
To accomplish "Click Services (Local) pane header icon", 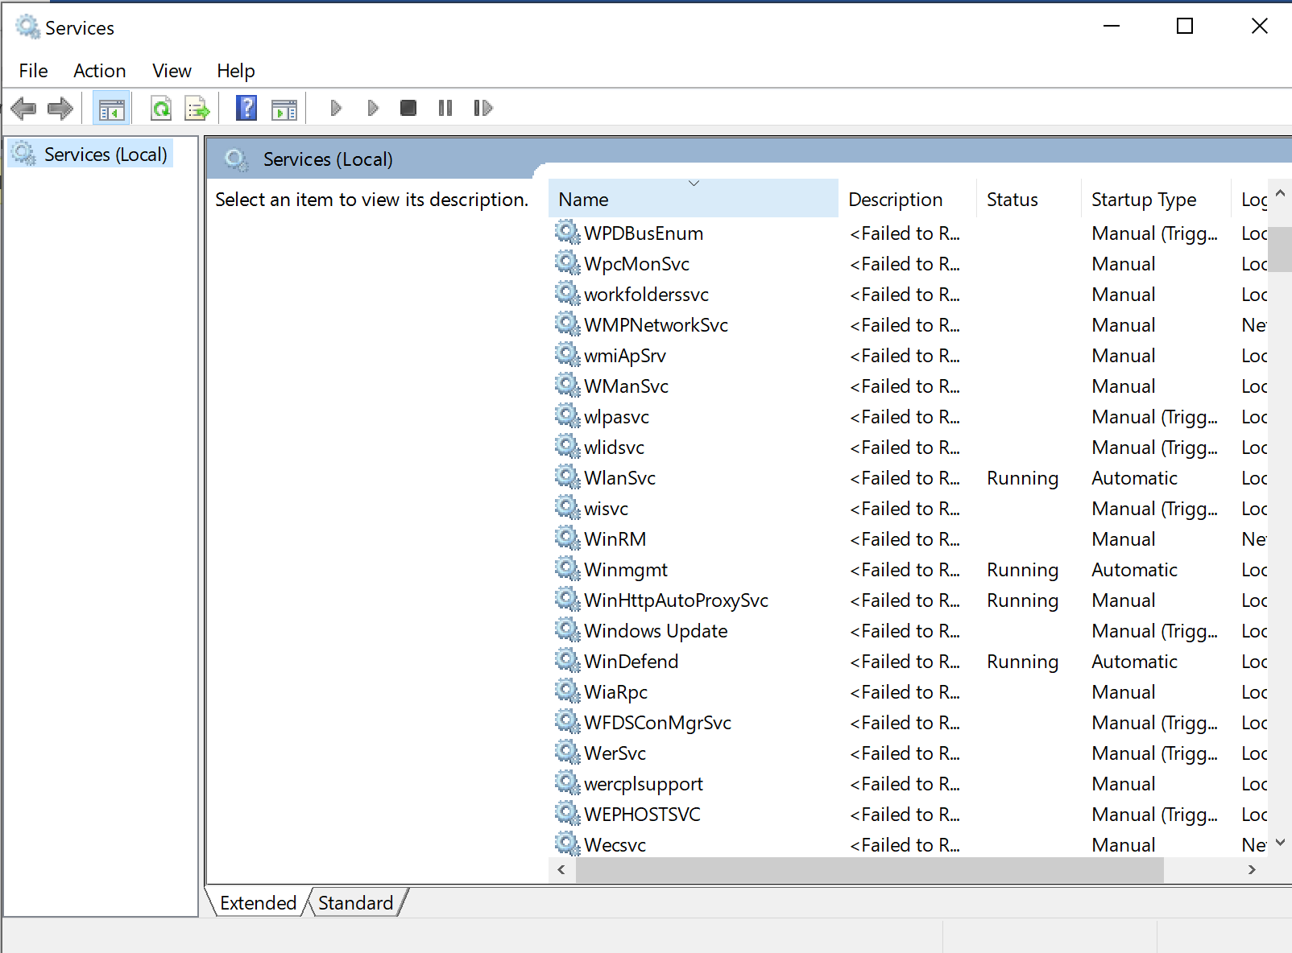I will tap(236, 159).
